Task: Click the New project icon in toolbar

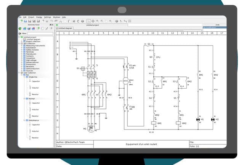Action: tap(21, 21)
